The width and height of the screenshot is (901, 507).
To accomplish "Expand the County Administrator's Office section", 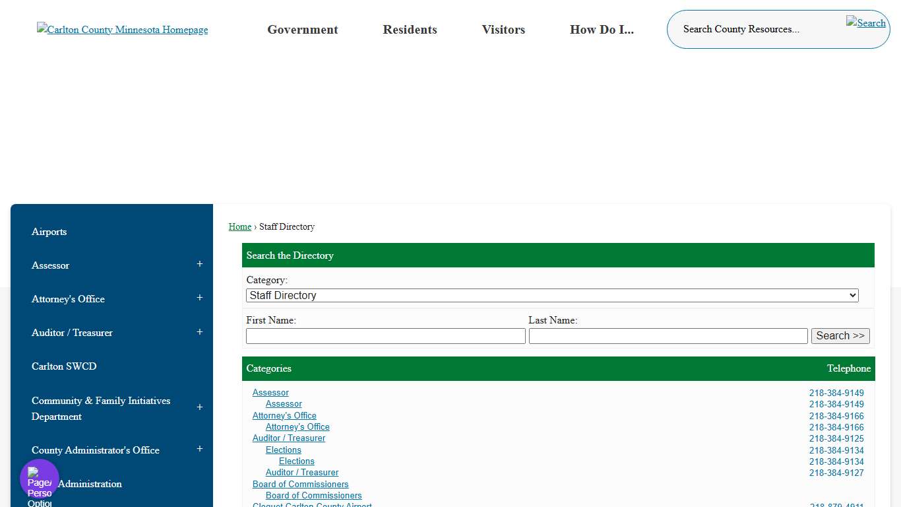I will click(x=199, y=448).
